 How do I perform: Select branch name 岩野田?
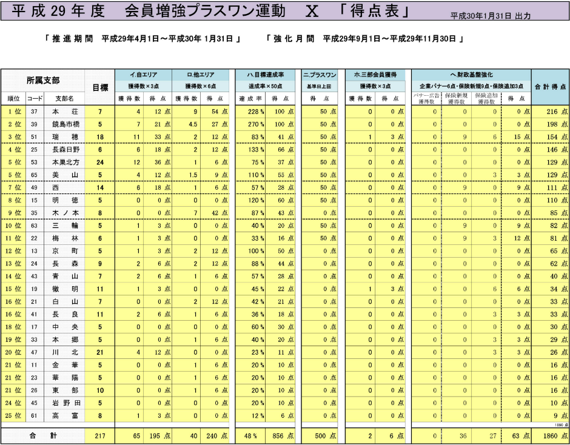[x=65, y=403]
